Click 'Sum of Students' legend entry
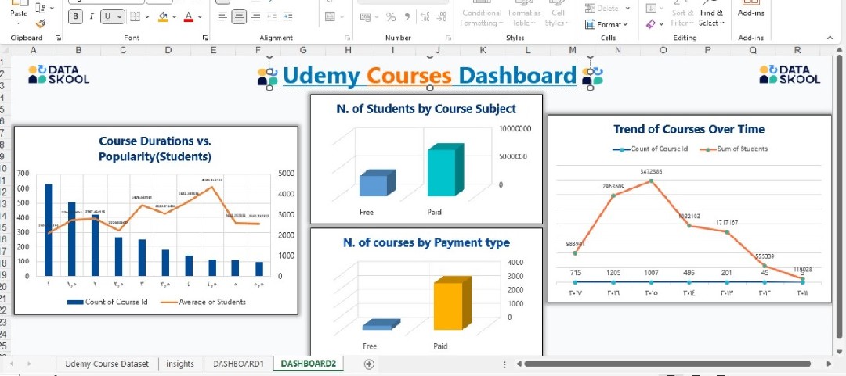This screenshot has height=376, width=846. coord(734,149)
